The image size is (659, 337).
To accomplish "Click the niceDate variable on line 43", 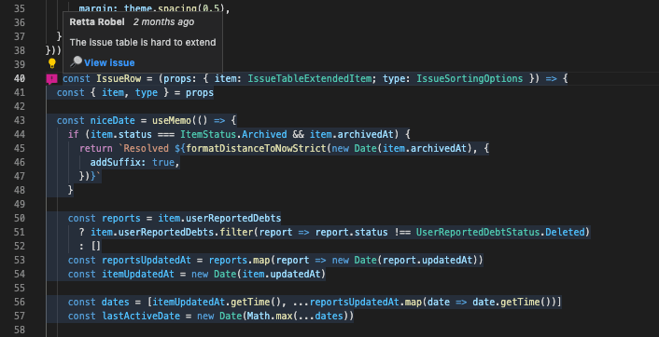I will click(113, 120).
